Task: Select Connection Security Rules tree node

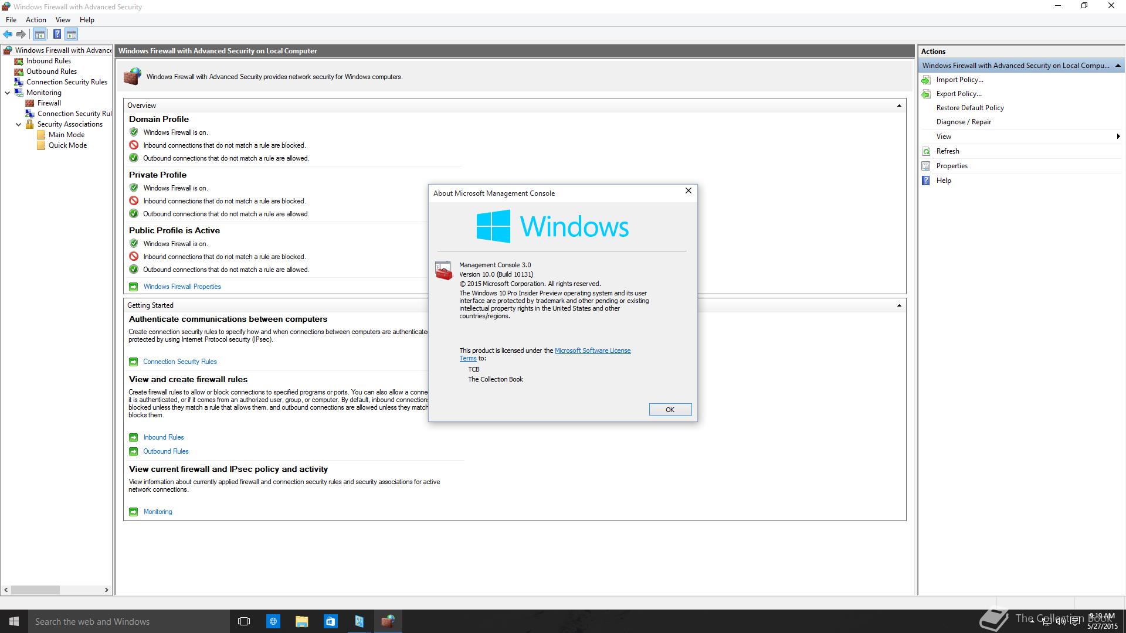Action: (66, 82)
